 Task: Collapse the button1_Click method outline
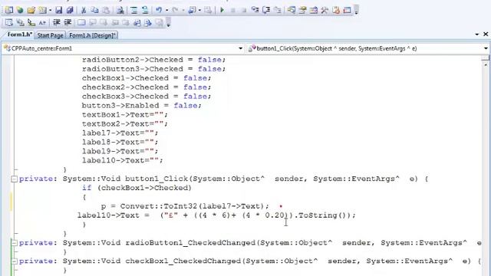(x=14, y=179)
